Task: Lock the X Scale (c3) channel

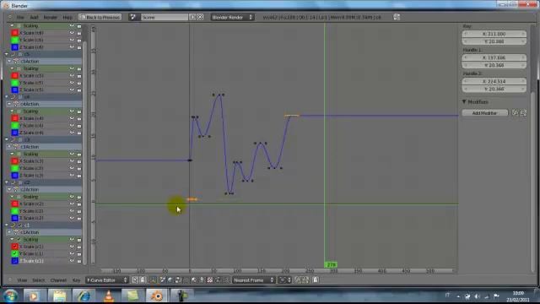Action: click(79, 161)
